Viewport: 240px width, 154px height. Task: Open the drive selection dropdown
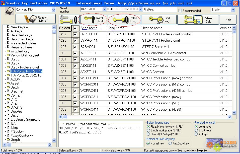pyautogui.click(x=53, y=10)
